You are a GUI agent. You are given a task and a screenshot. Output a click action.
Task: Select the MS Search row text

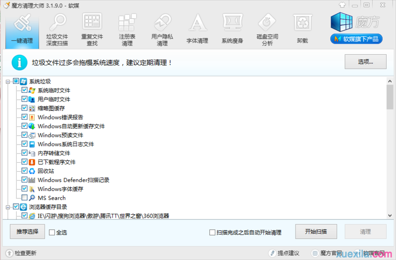[x=51, y=198]
